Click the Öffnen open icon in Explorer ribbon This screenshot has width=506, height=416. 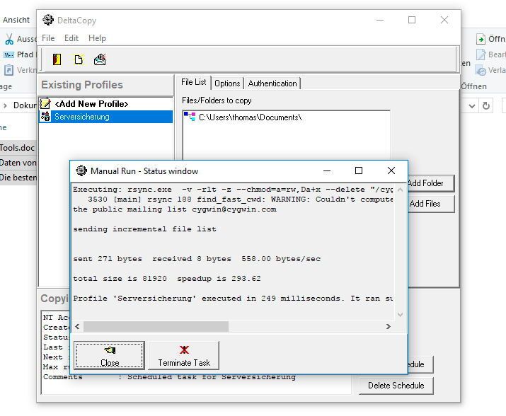point(481,39)
